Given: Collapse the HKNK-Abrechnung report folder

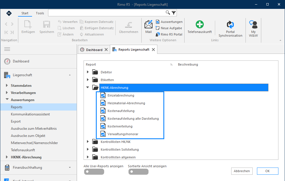Looking at the screenshot, I should (x=88, y=88).
